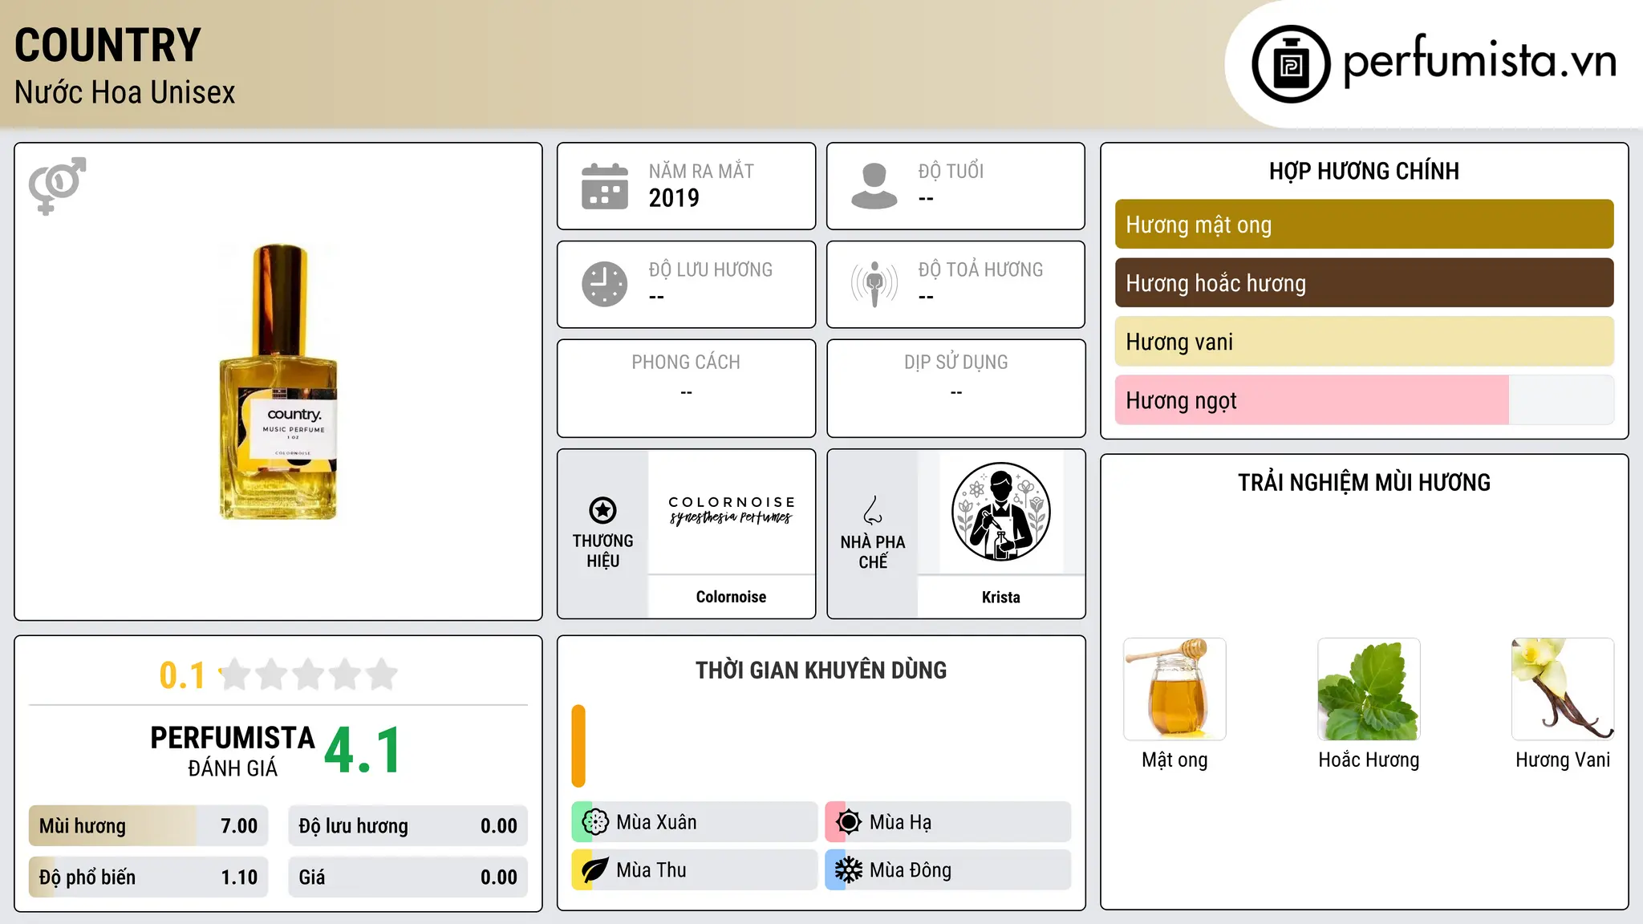Select the Mùa Thu season button
Screen dimensions: 1643x924
coord(694,869)
